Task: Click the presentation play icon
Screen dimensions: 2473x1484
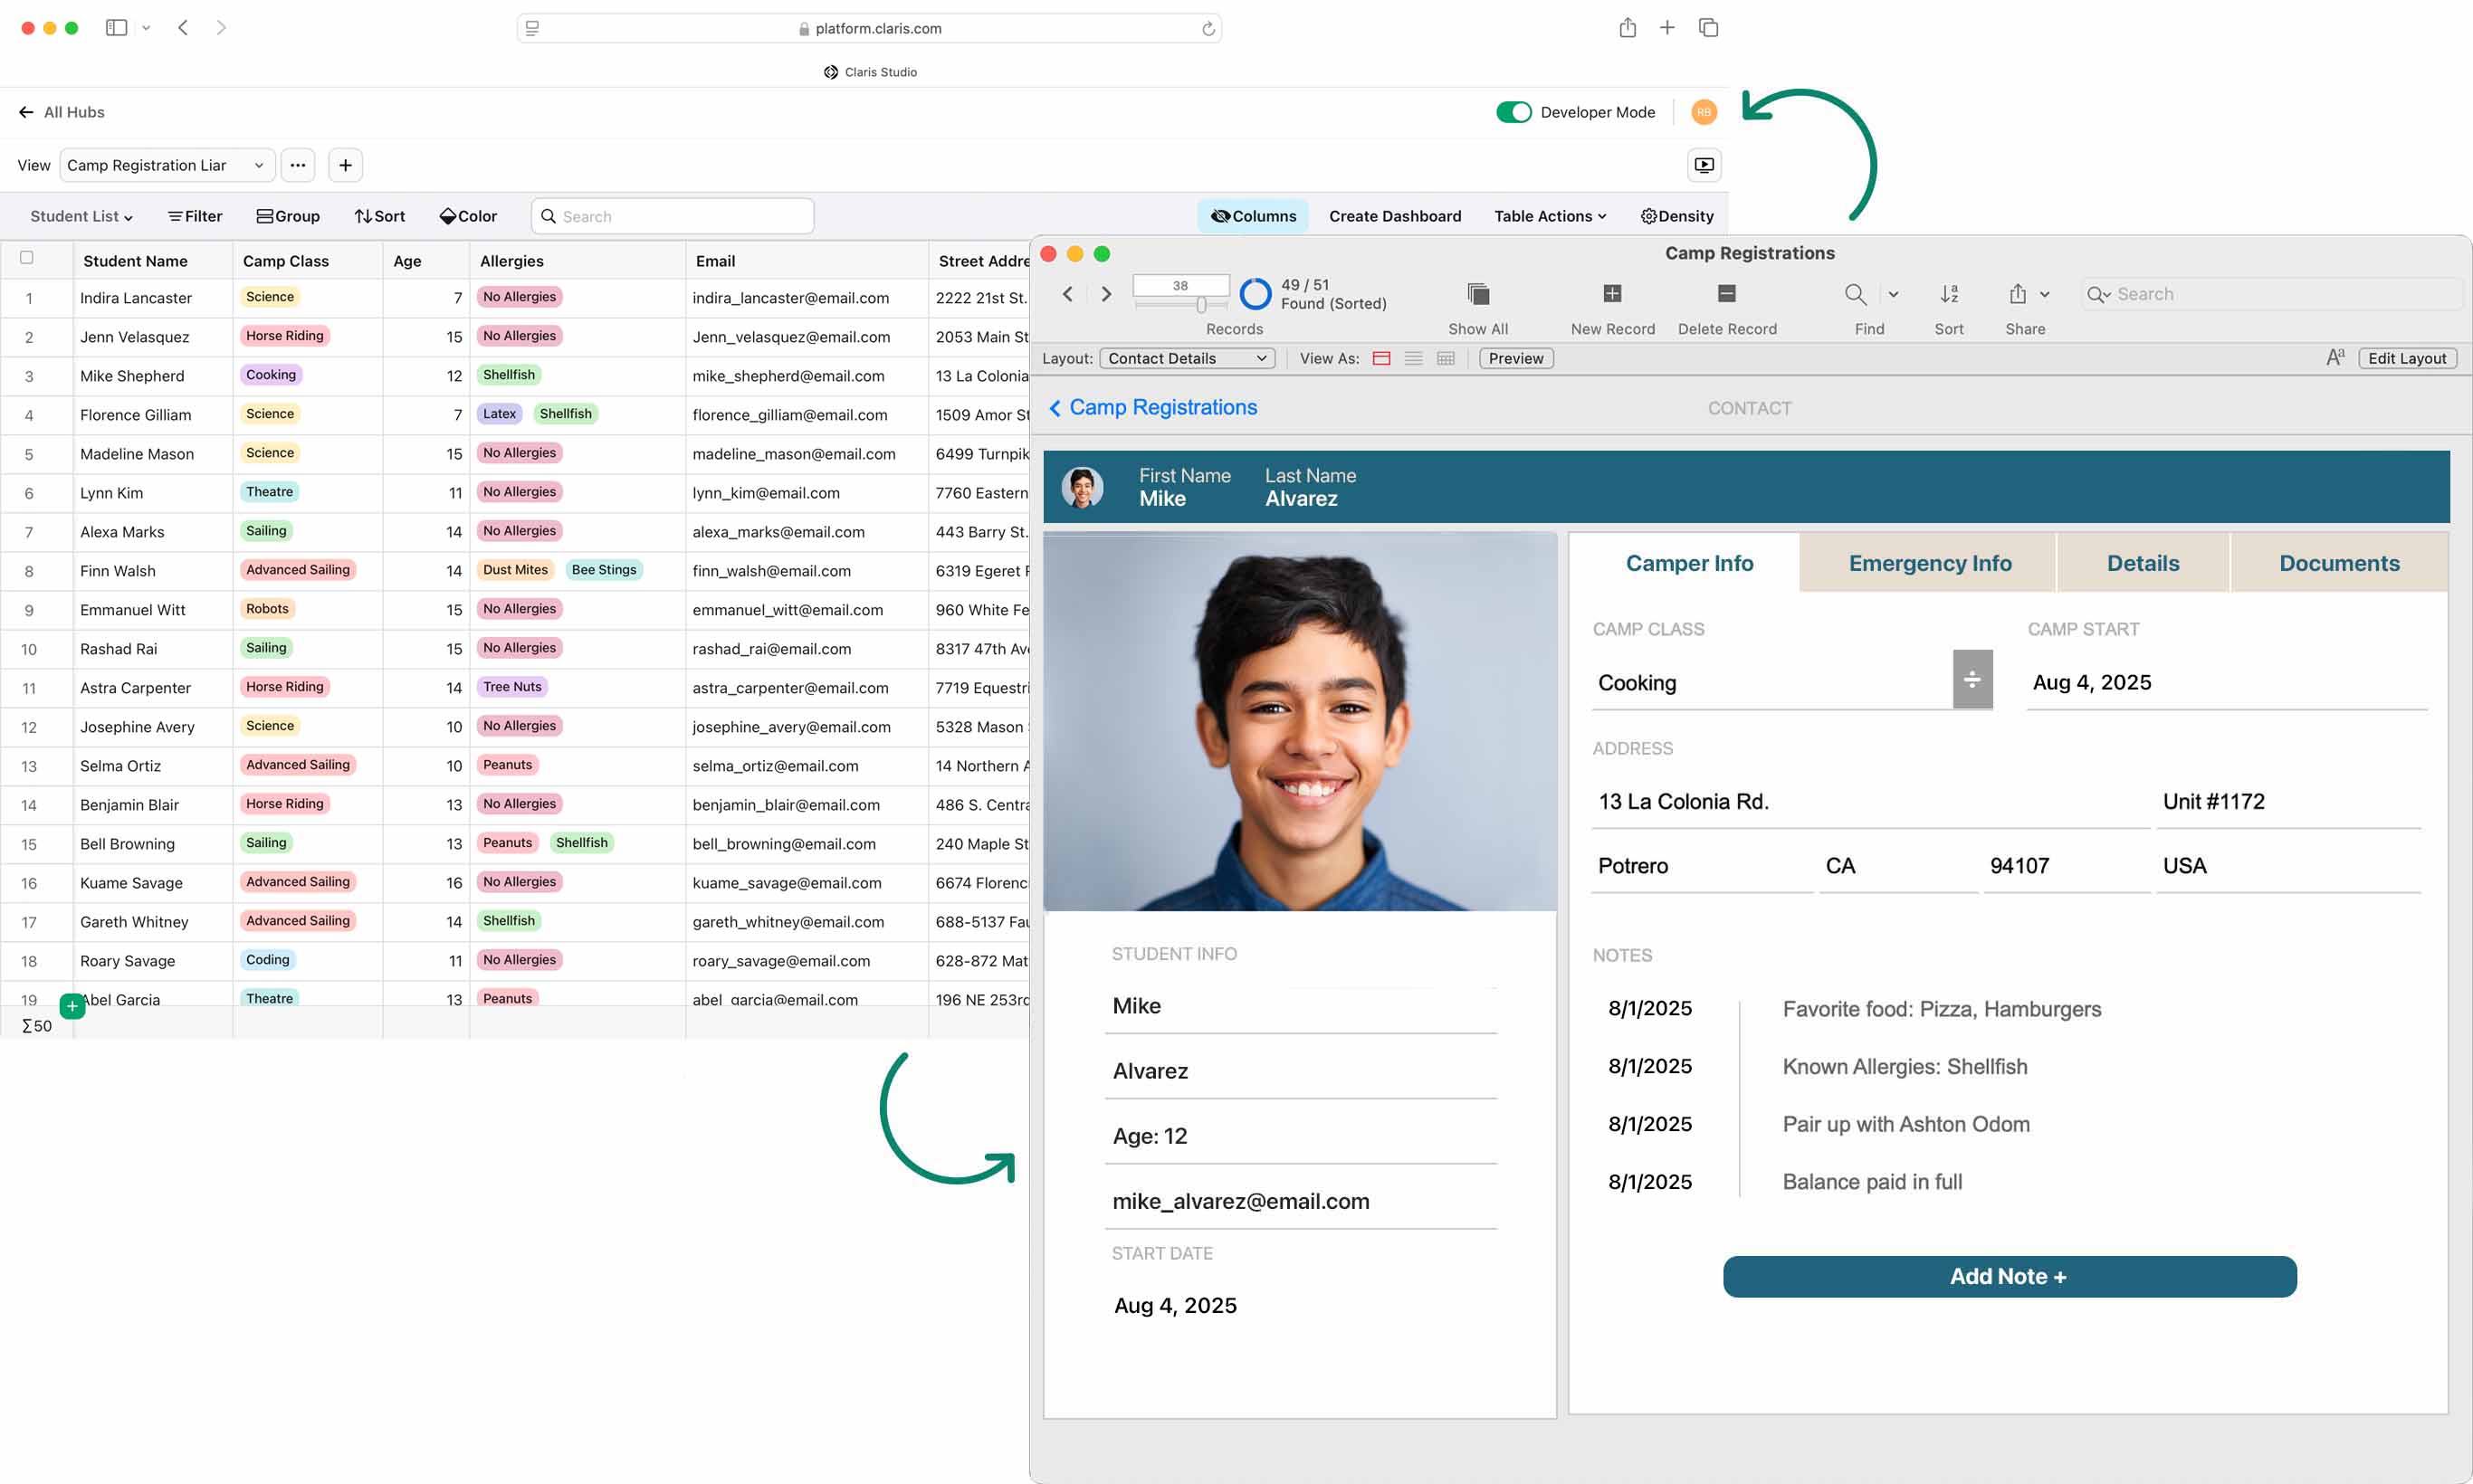Action: 1704,165
